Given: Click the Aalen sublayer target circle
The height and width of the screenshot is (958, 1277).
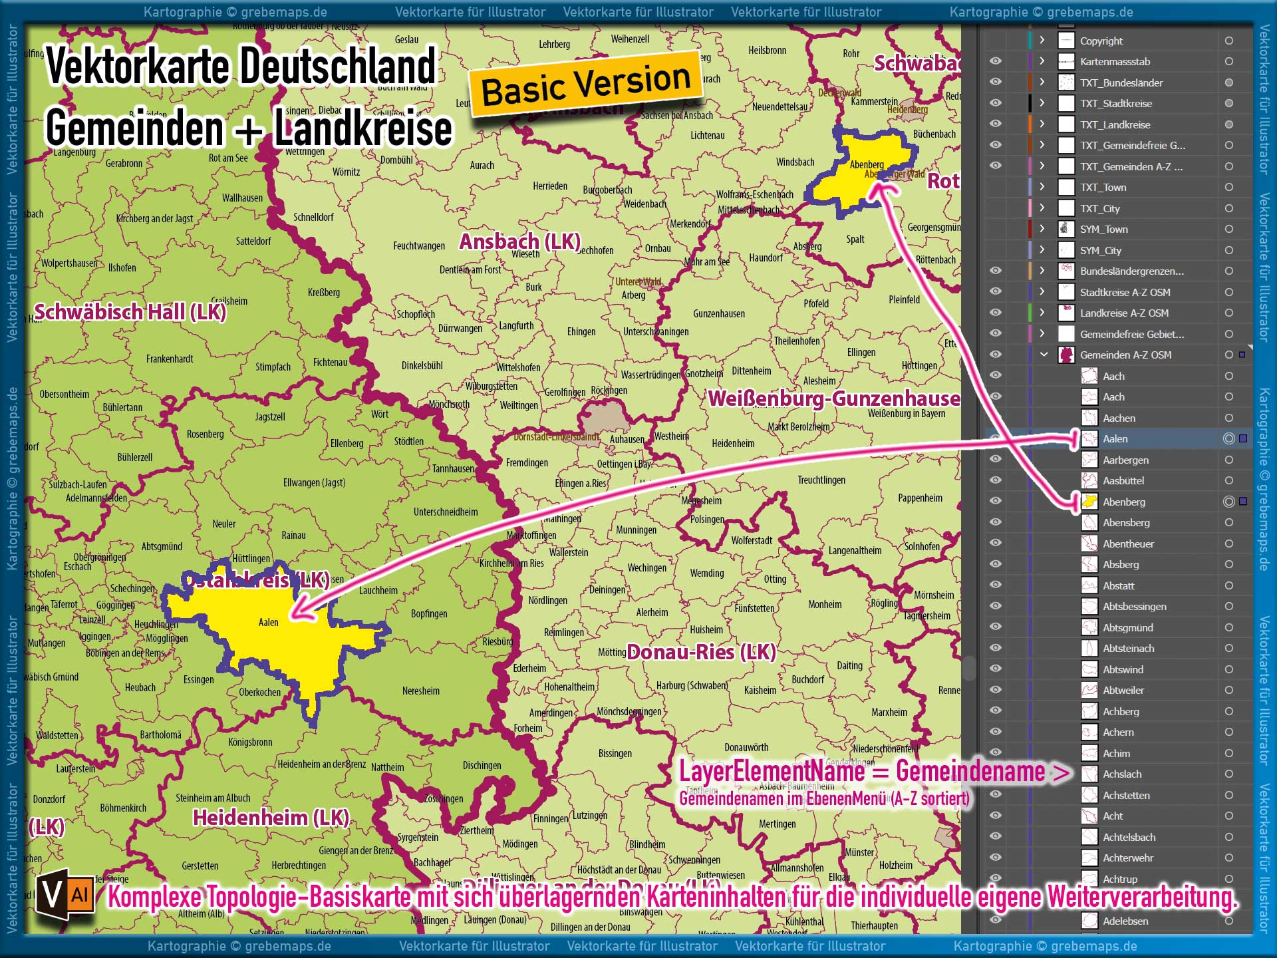Looking at the screenshot, I should click(1228, 438).
